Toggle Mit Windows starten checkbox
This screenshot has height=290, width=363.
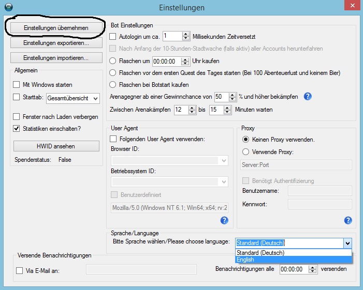pos(16,85)
